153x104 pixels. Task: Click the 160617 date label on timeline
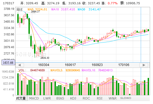(70, 65)
